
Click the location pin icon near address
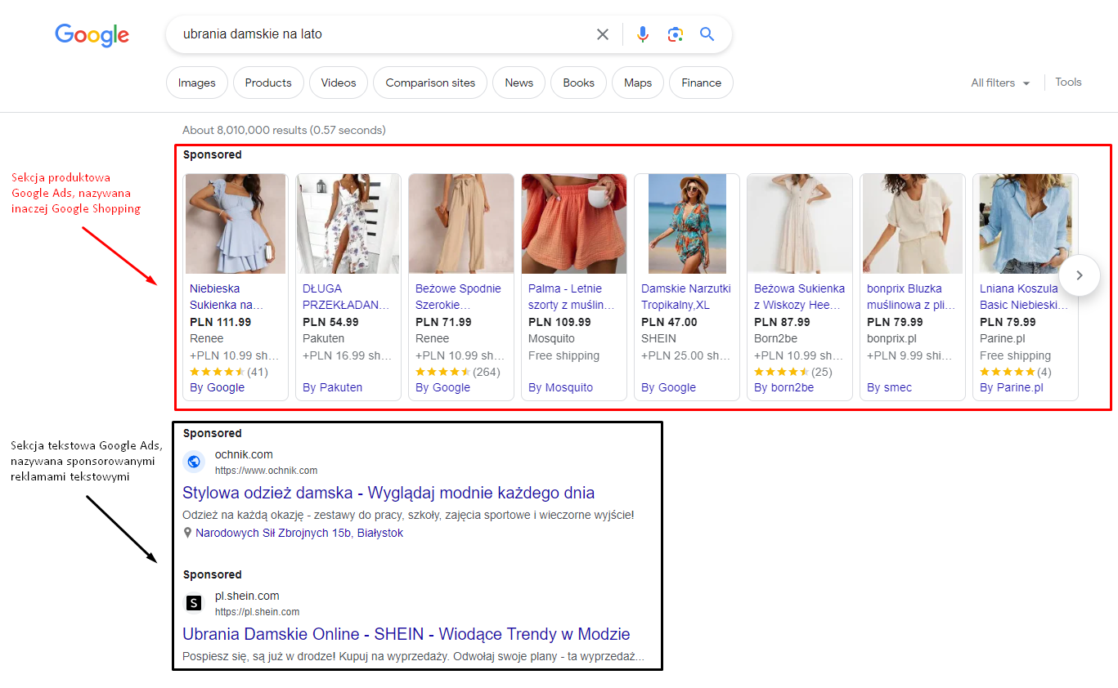pyautogui.click(x=188, y=533)
